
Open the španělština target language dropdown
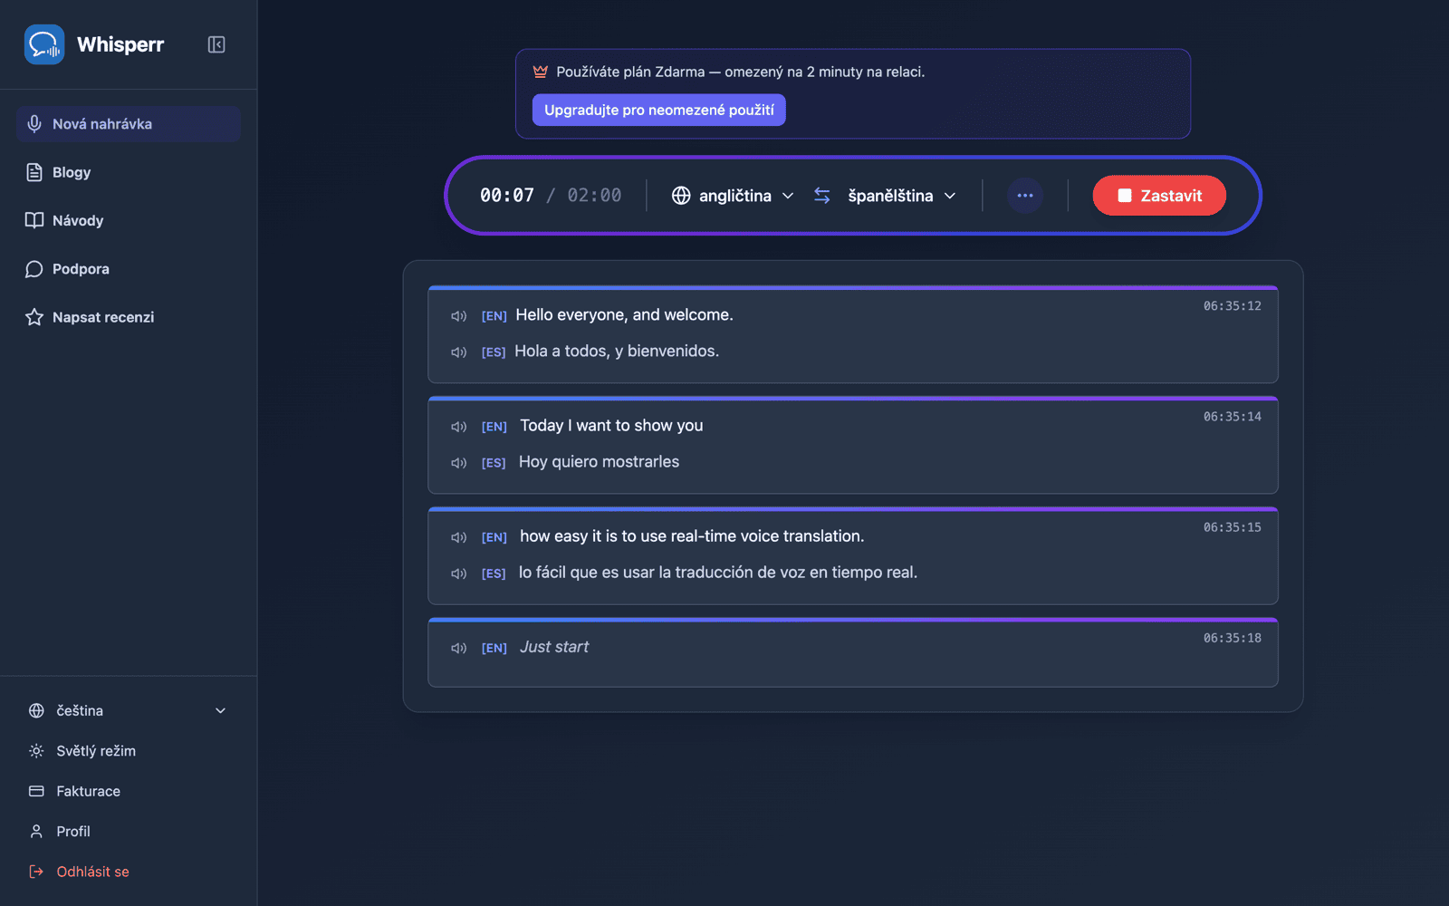click(902, 196)
